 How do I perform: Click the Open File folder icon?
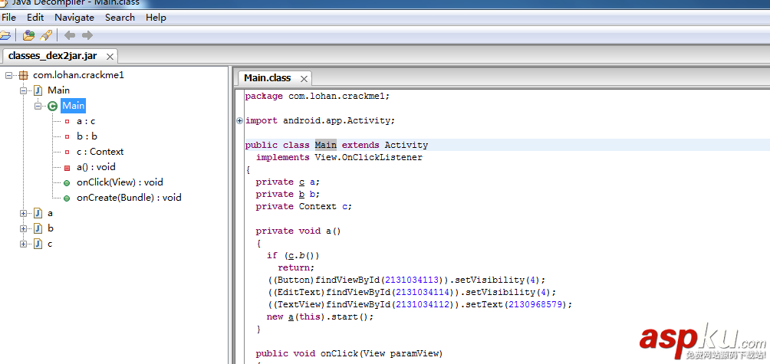click(x=5, y=35)
